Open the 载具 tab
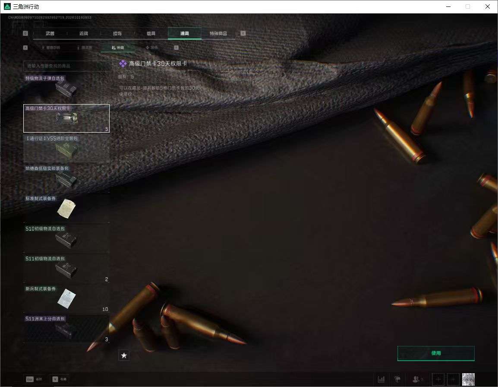Image resolution: width=498 pixels, height=387 pixels. click(151, 33)
